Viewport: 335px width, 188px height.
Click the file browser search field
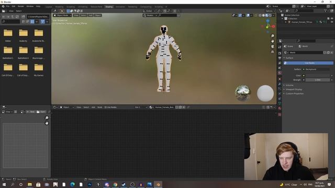pos(10,21)
